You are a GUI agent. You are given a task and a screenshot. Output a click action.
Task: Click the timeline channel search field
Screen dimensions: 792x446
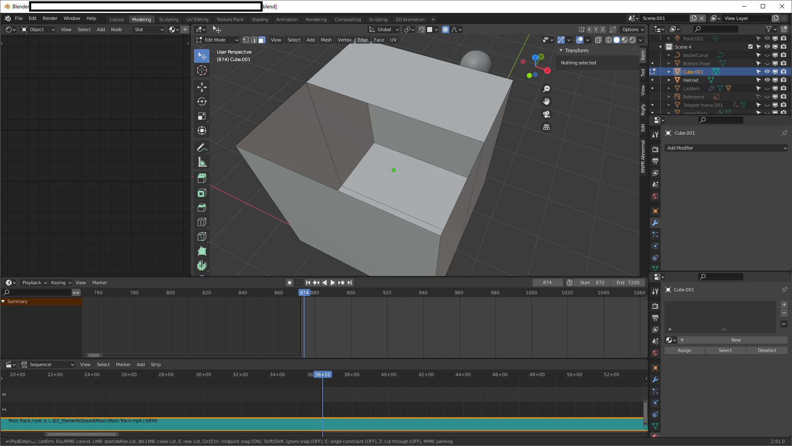37,293
